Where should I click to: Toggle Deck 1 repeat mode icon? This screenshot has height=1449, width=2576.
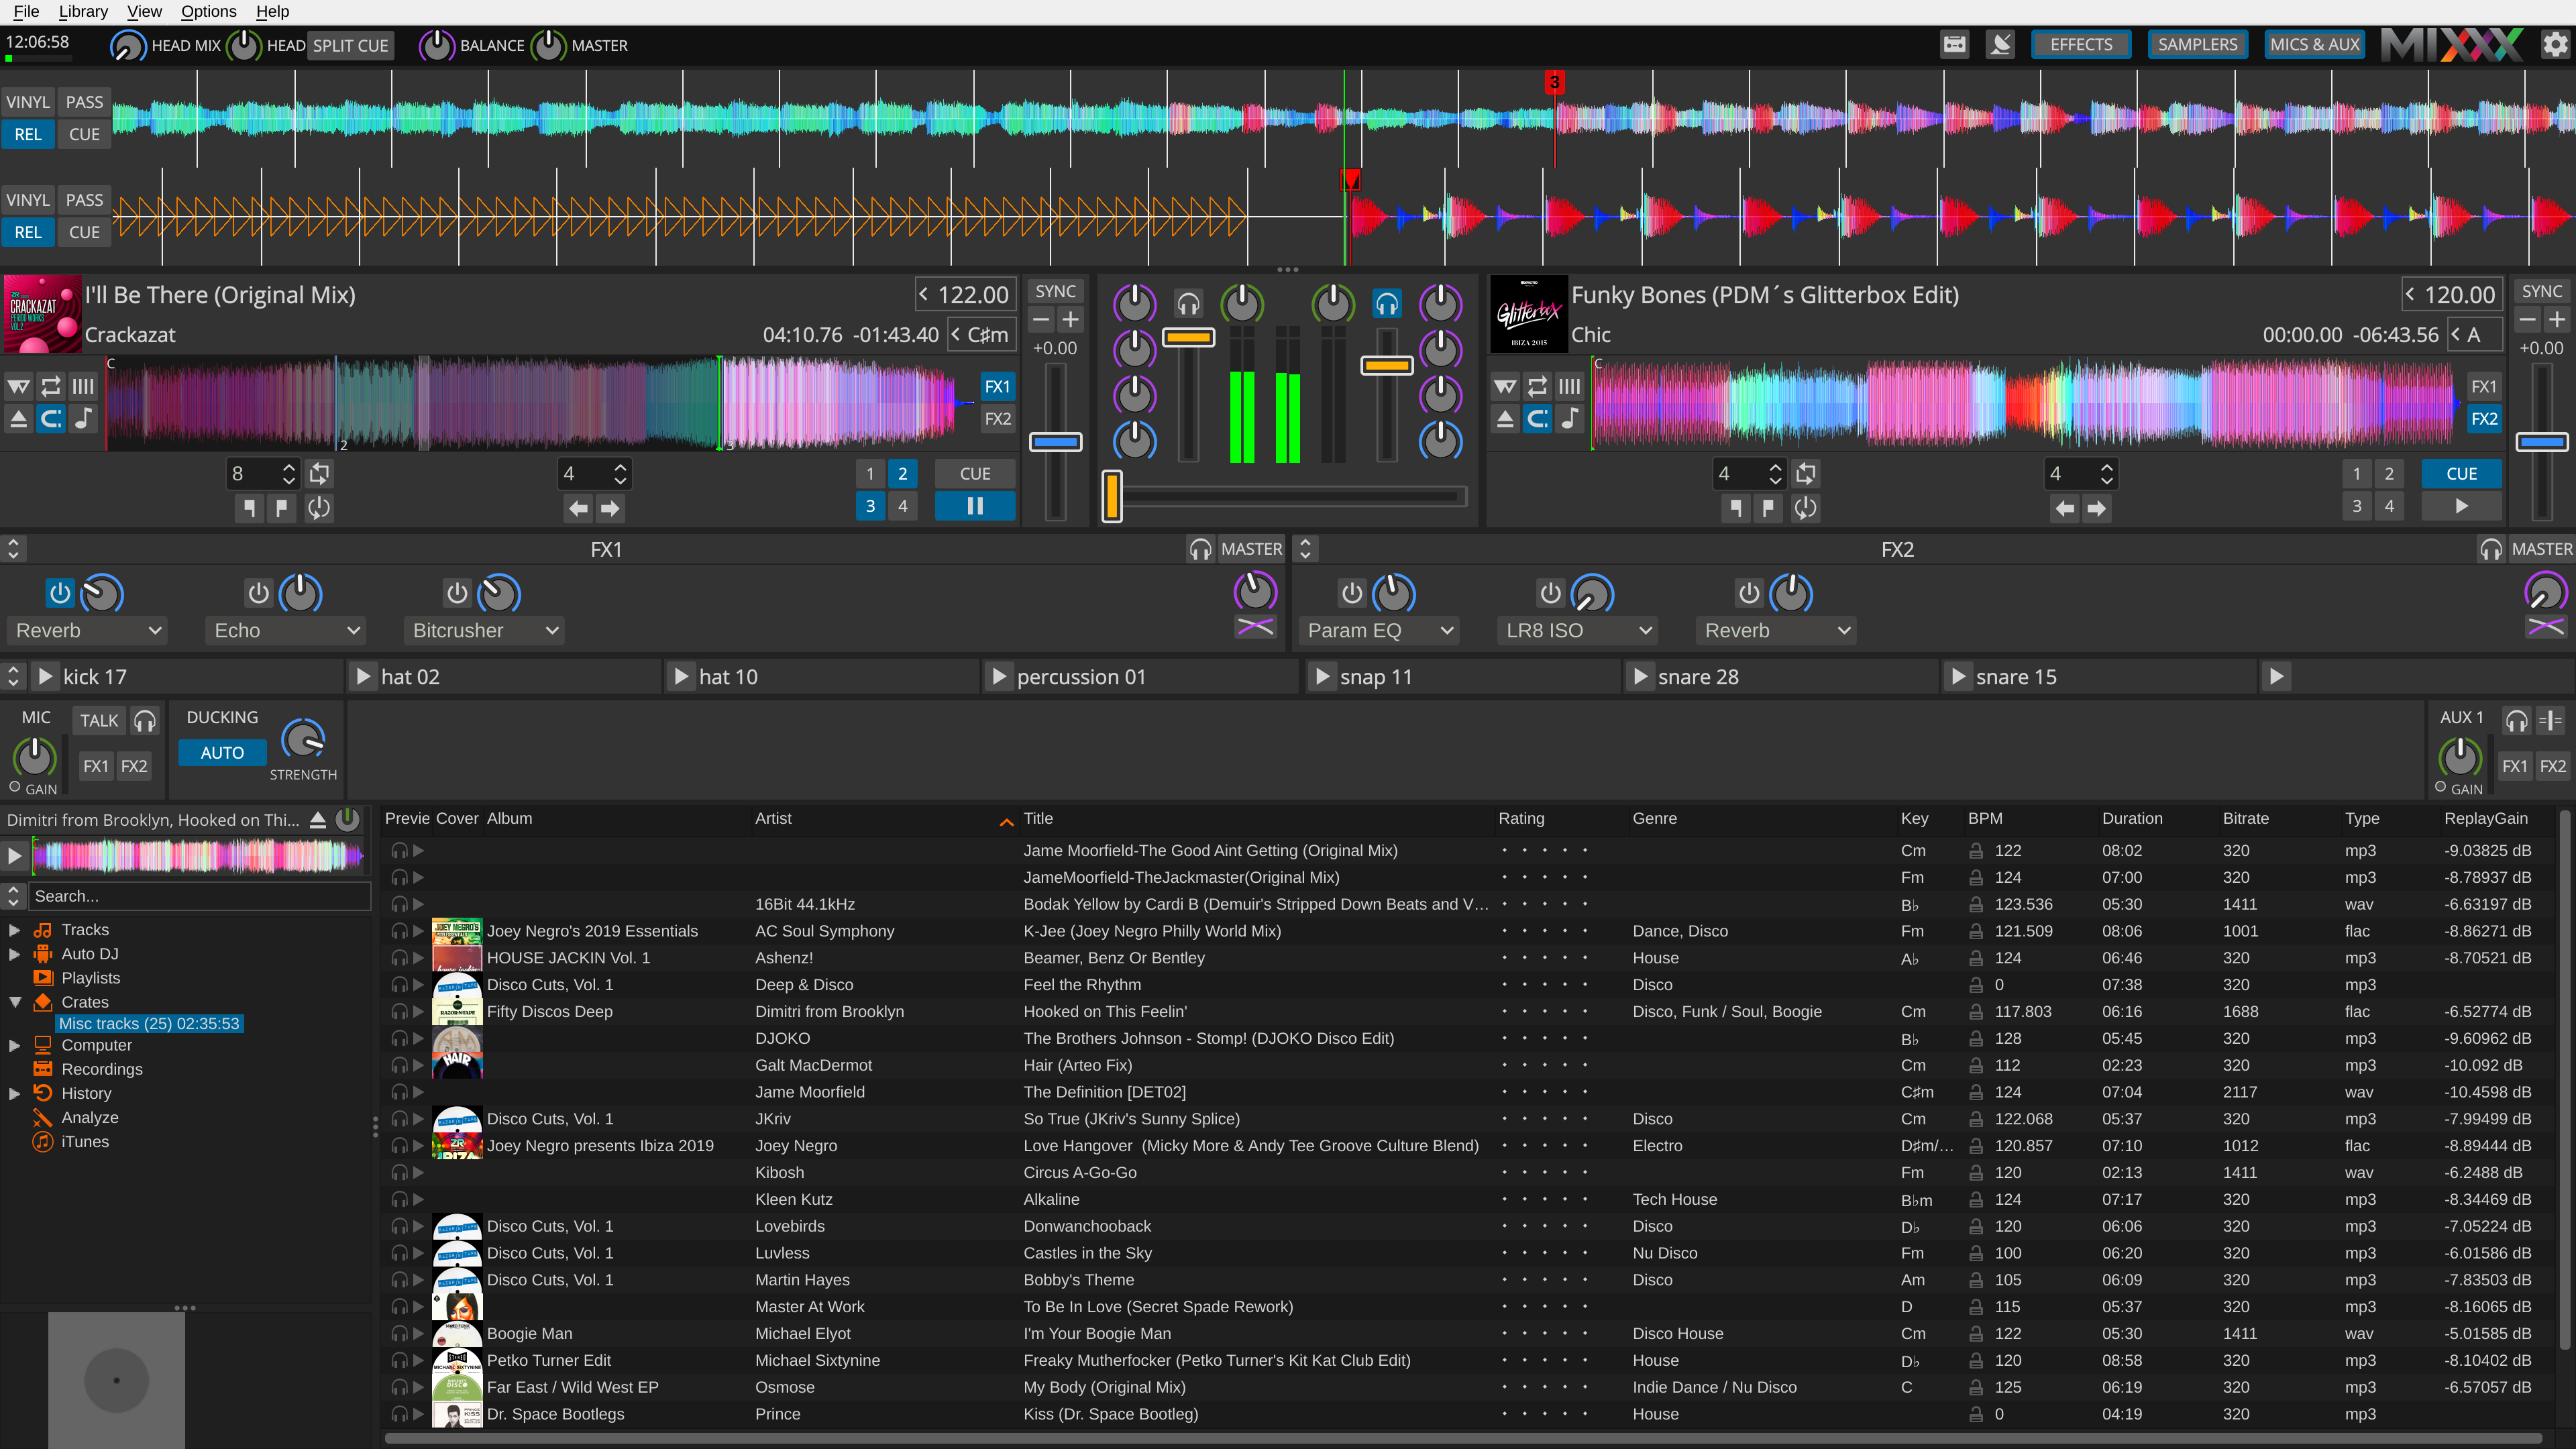(x=51, y=386)
